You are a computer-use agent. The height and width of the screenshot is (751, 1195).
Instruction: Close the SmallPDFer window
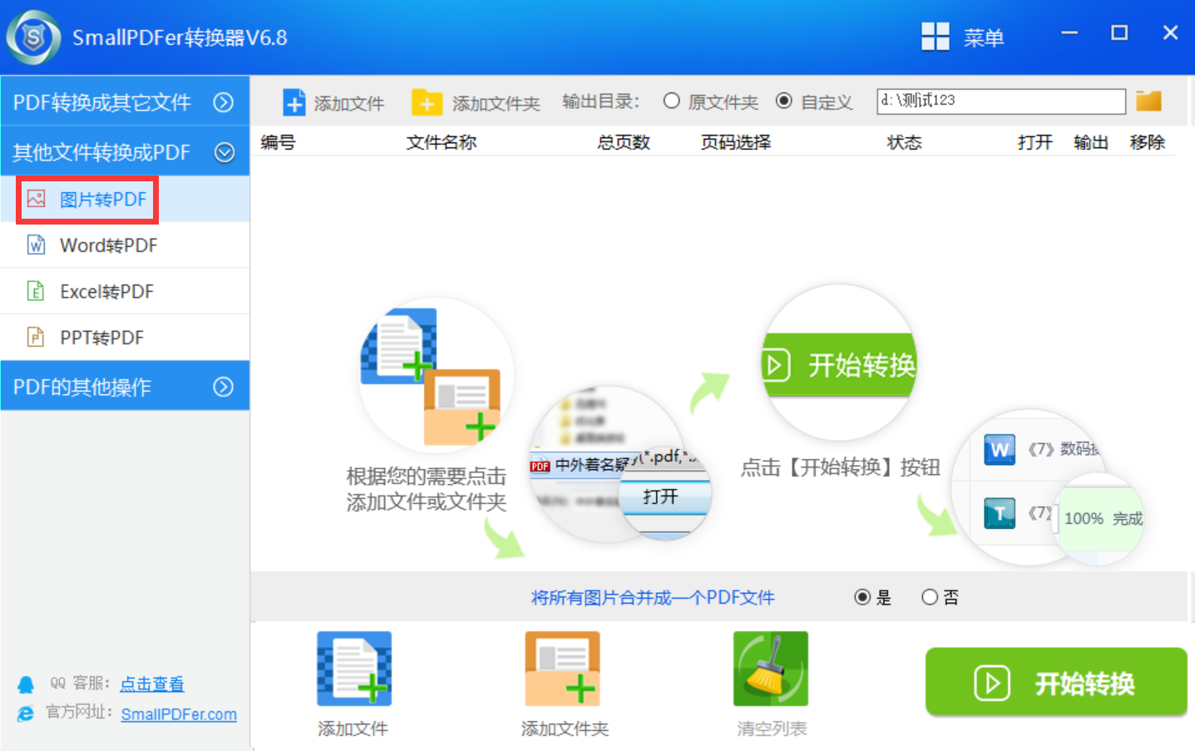pyautogui.click(x=1170, y=33)
